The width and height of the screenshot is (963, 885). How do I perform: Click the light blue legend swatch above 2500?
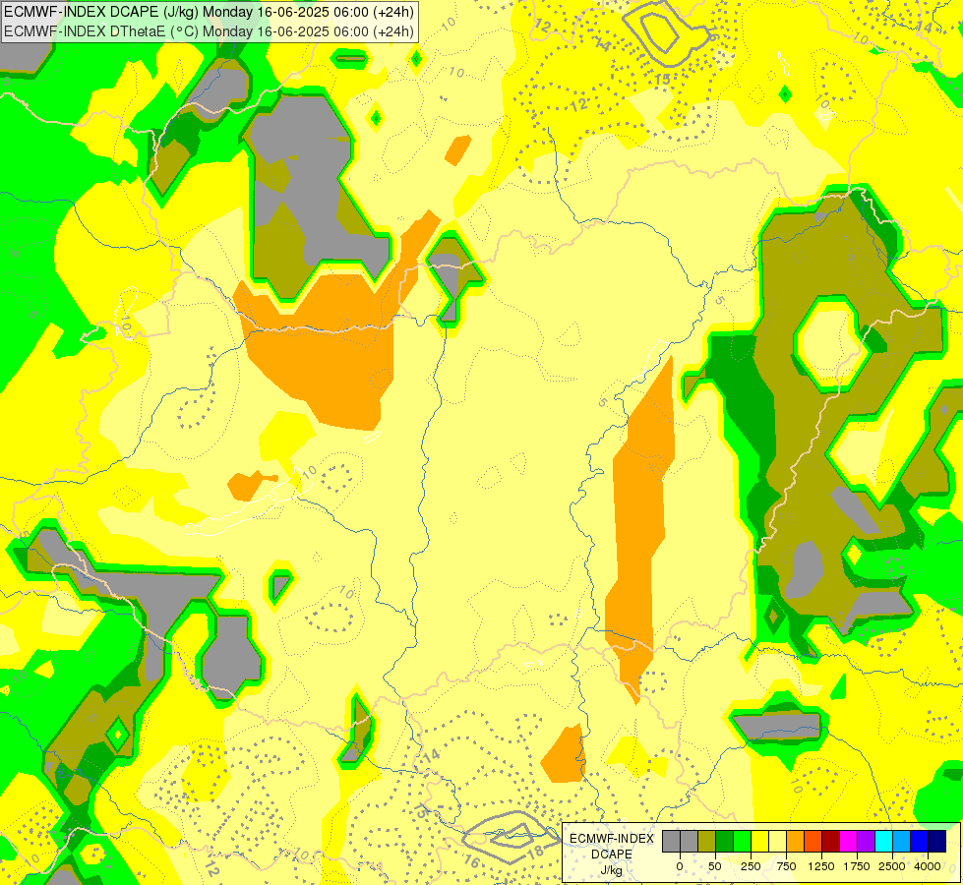click(x=902, y=841)
